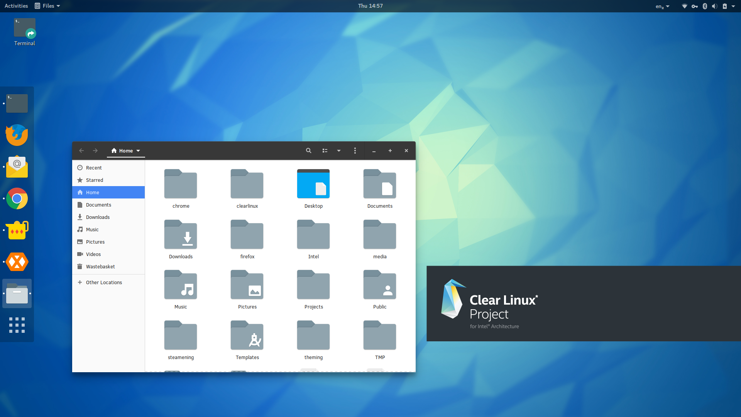
Task: Open the chrome folder
Action: pyautogui.click(x=181, y=184)
